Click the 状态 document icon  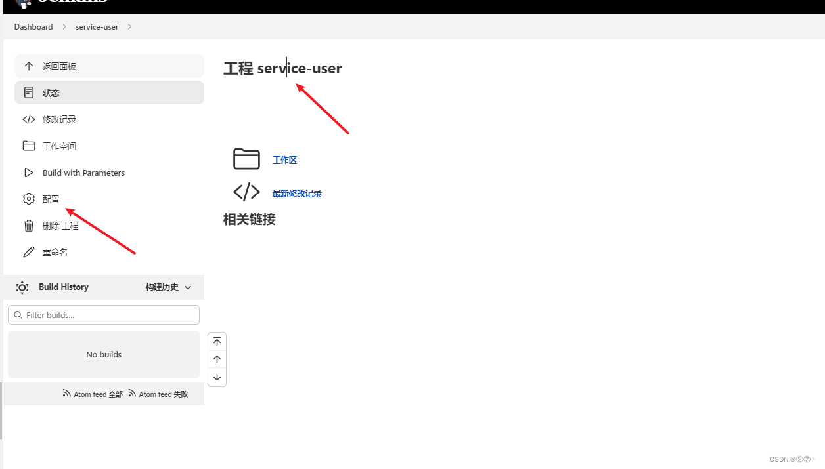tap(28, 92)
